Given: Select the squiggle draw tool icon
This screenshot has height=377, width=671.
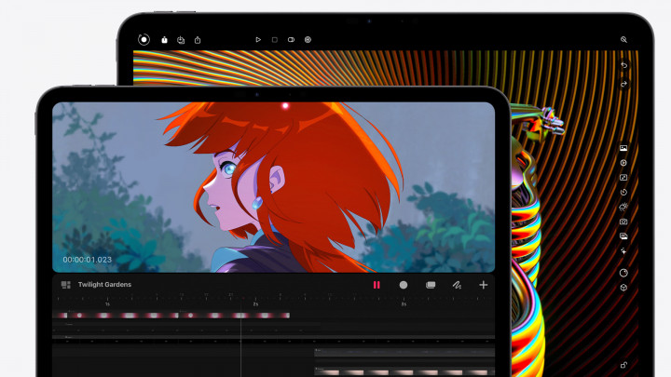Looking at the screenshot, I should (457, 285).
